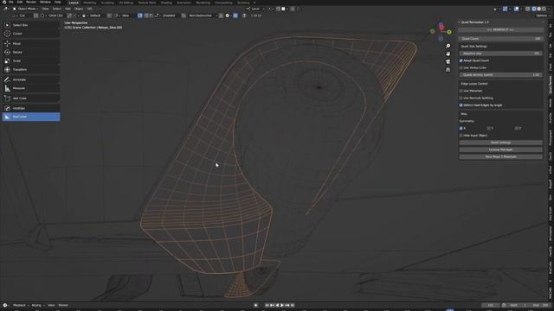Open the Edit menu

(20, 2)
